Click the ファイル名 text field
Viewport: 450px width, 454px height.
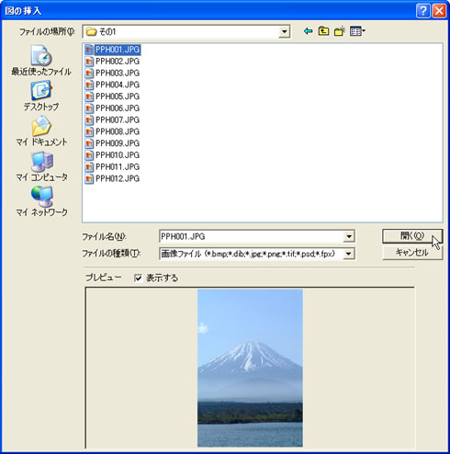[x=252, y=236]
